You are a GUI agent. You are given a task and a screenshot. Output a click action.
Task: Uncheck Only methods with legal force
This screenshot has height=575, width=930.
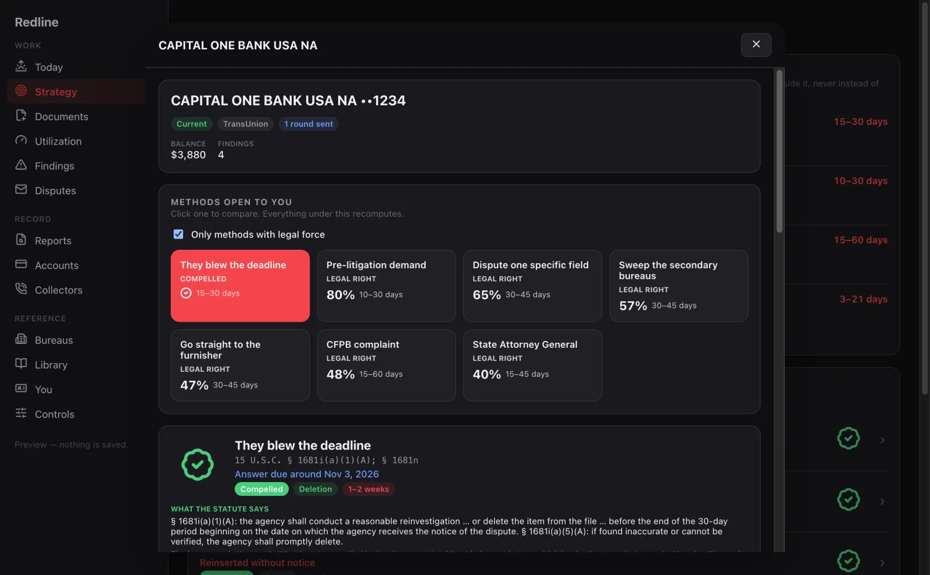[178, 234]
